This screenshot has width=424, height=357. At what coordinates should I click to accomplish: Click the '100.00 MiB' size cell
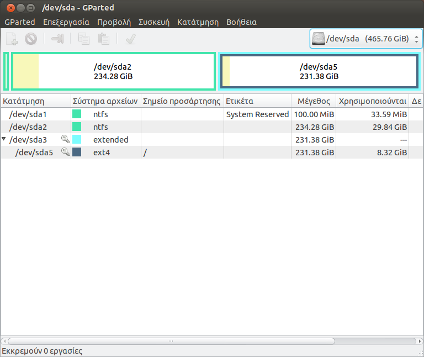point(314,114)
